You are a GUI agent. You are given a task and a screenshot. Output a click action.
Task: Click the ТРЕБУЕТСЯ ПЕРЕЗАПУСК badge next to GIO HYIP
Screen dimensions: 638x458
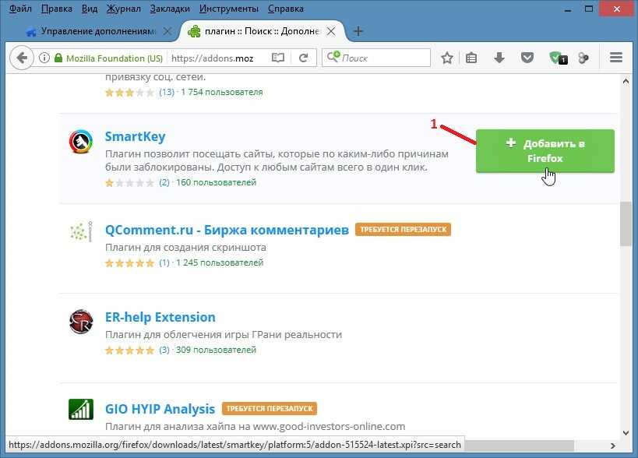tap(270, 408)
